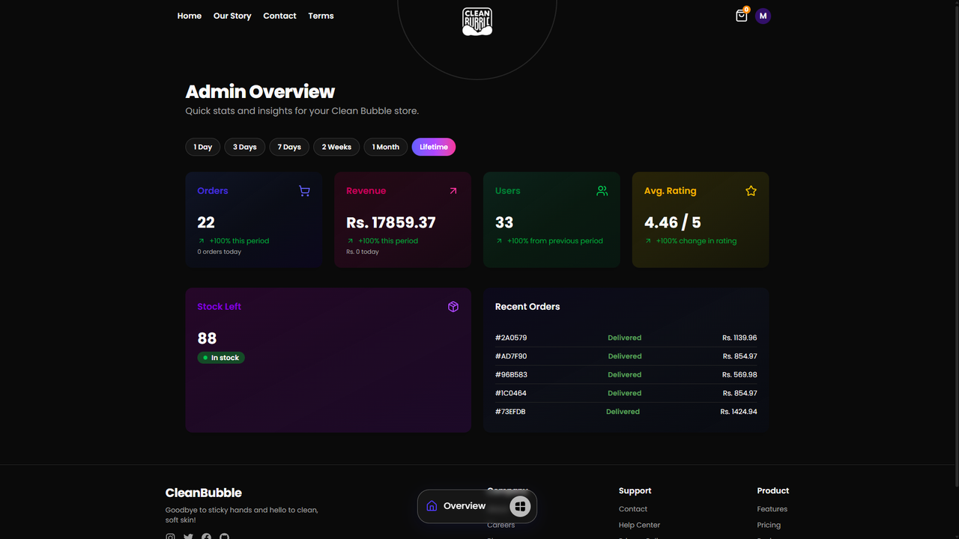Click order #2A0579 row
Viewport: 959px width, 539px height.
[626, 338]
